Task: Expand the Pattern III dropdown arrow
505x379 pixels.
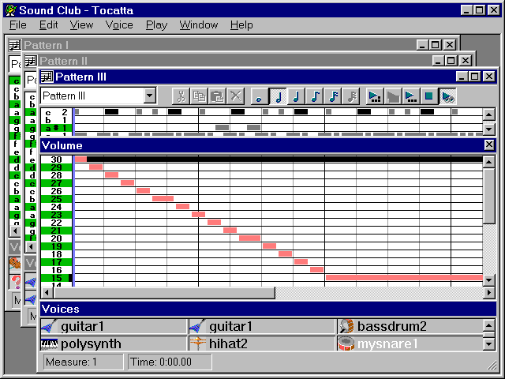Action: click(x=150, y=96)
